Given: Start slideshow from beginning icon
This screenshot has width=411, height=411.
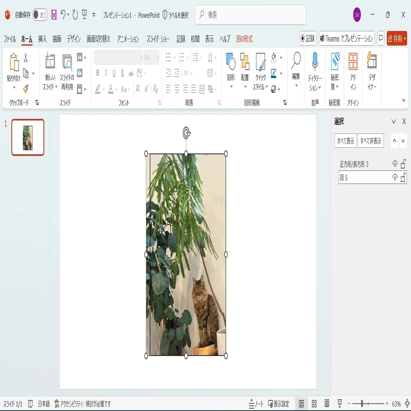Looking at the screenshot, I should point(84,15).
